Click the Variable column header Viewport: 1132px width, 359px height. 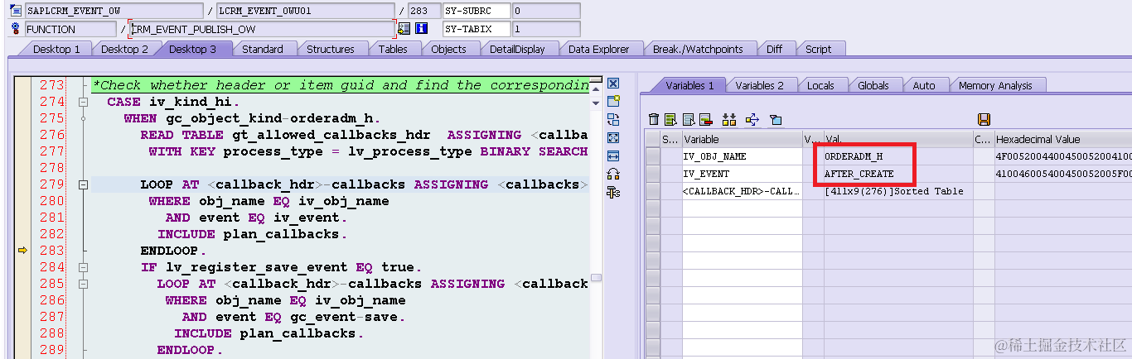coord(742,139)
